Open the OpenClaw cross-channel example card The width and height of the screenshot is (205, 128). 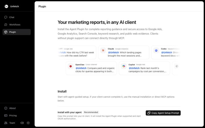tap(91, 68)
